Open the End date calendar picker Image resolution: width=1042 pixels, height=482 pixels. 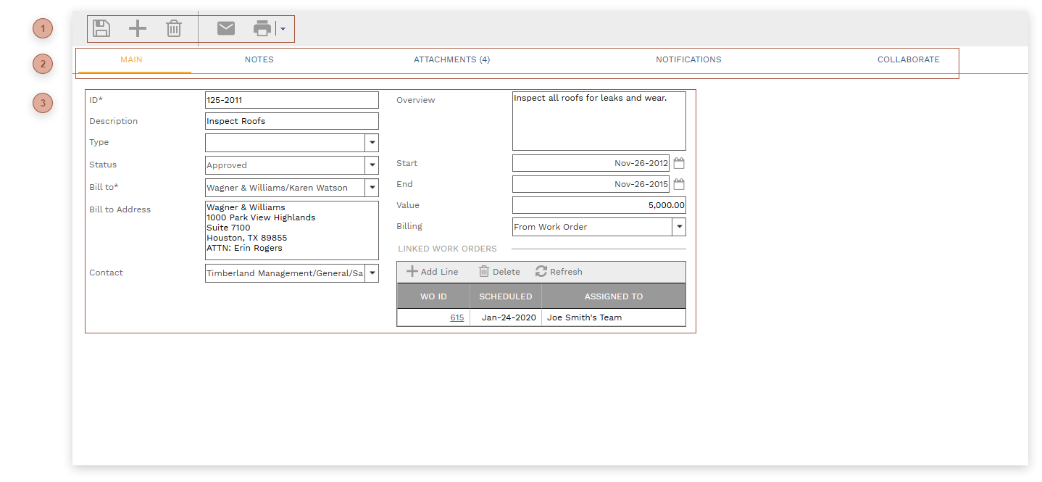pyautogui.click(x=679, y=184)
